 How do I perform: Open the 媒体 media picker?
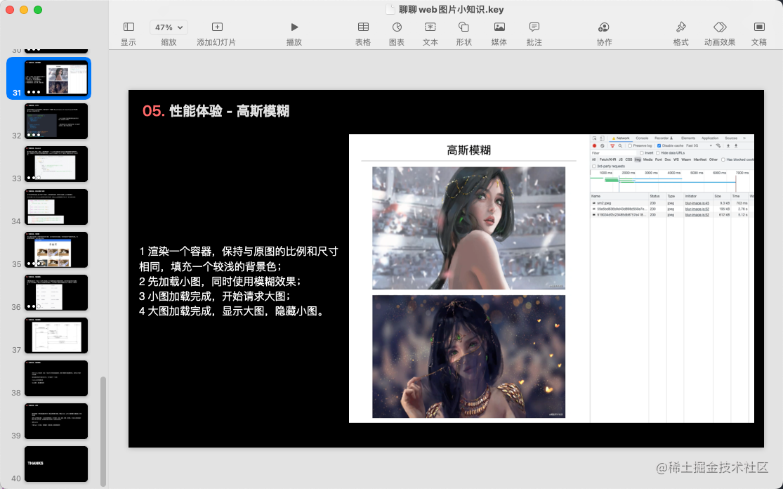pyautogui.click(x=499, y=34)
